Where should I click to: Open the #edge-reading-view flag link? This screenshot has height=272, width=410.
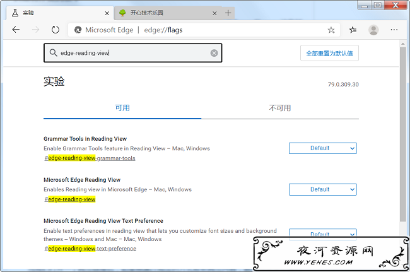70,199
